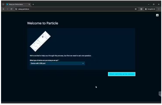Screen dimensions: 162x105
Task: Open the browser side panel icon
Action: pos(141,9)
